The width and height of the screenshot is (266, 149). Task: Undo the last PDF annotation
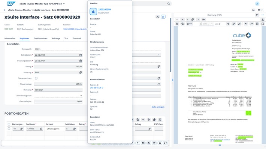point(246,24)
